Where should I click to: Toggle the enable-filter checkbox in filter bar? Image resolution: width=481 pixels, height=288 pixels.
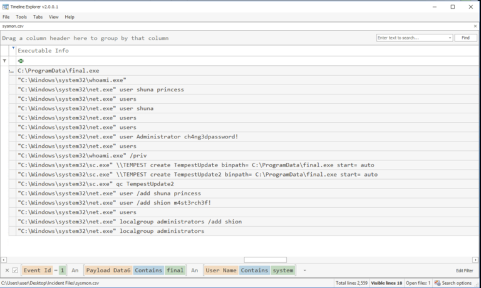coord(15,270)
